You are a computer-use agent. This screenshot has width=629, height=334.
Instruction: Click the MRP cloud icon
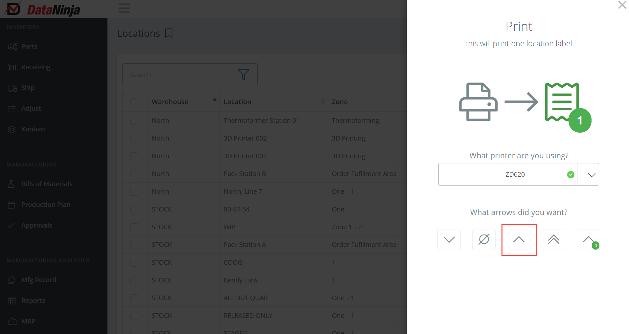(12, 322)
